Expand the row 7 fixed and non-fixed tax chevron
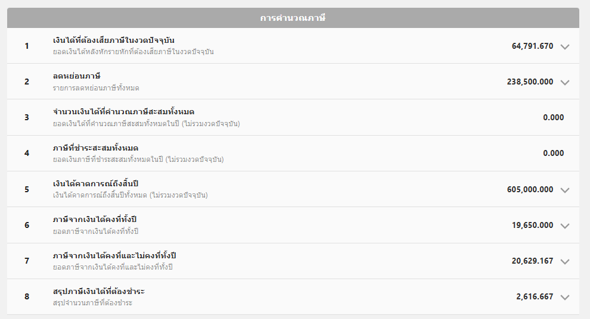Image resolution: width=590 pixels, height=319 pixels. pyautogui.click(x=565, y=261)
